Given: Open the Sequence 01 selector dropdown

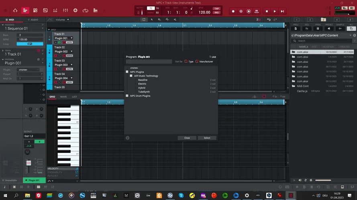Looking at the screenshot, I should (x=43, y=28).
